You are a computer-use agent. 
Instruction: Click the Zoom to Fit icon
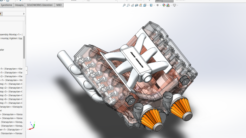click(124, 5)
